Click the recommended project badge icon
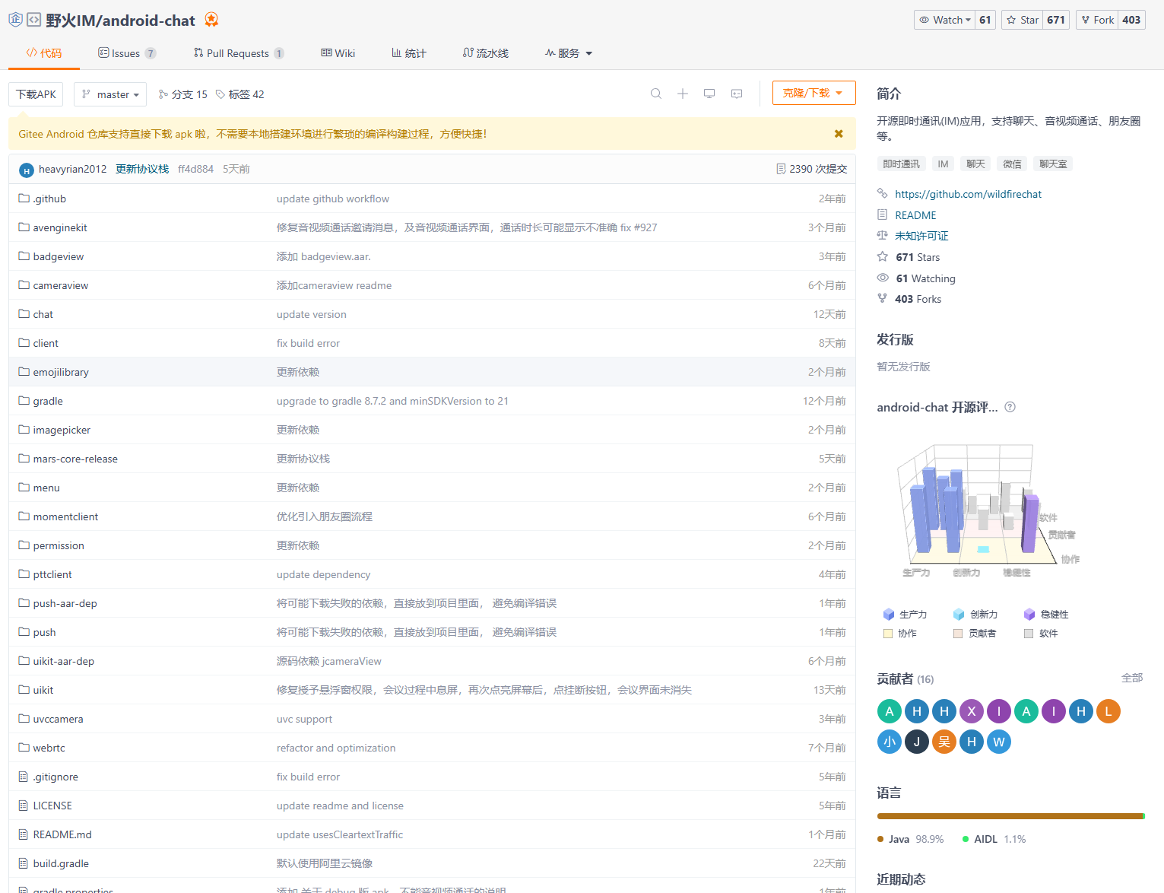Image resolution: width=1164 pixels, height=893 pixels. pos(211,20)
